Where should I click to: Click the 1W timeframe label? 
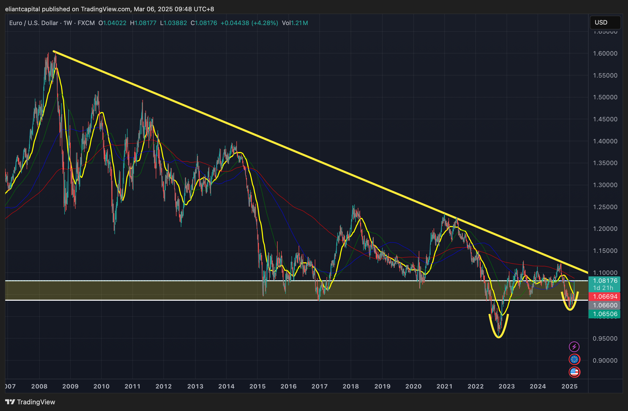[x=68, y=23]
